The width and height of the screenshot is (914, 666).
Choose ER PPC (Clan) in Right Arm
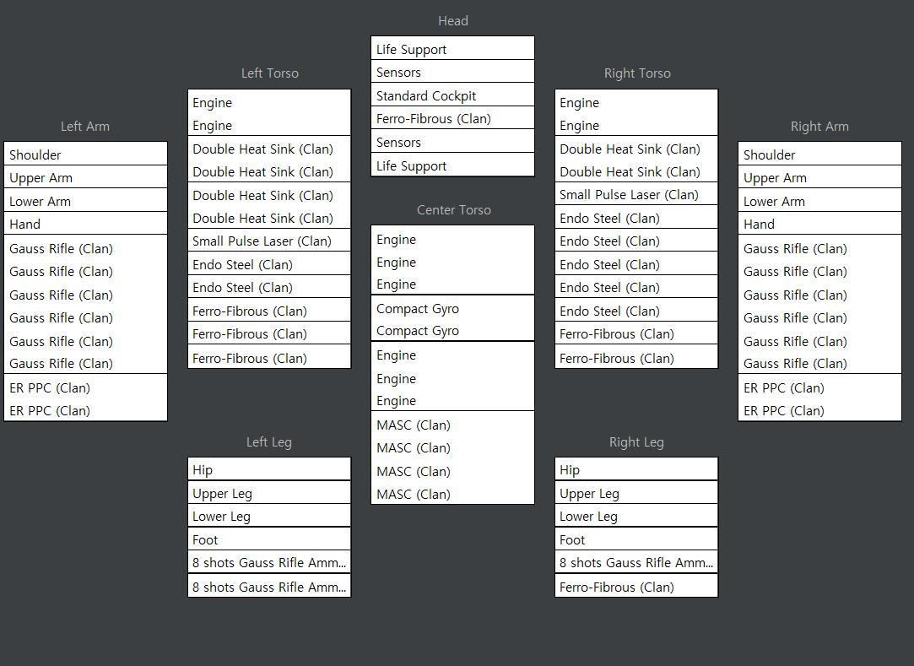819,399
